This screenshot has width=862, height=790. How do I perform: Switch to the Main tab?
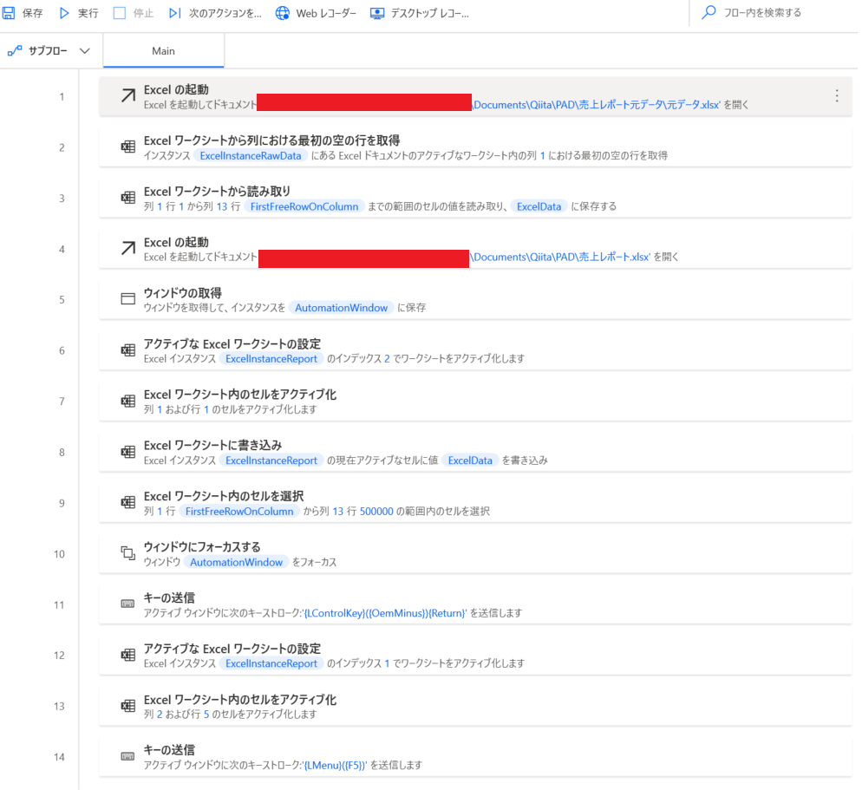pos(163,50)
